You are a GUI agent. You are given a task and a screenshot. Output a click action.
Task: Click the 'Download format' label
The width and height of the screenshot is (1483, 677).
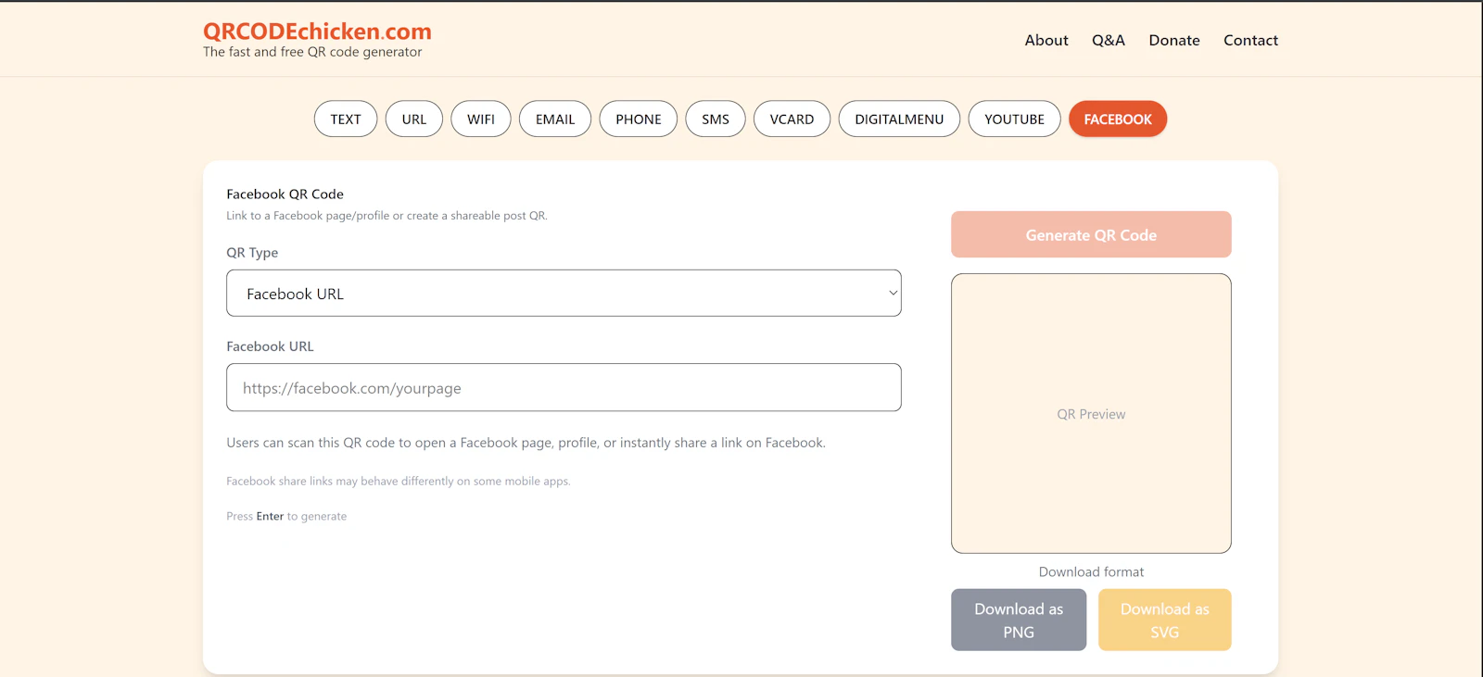pyautogui.click(x=1091, y=571)
